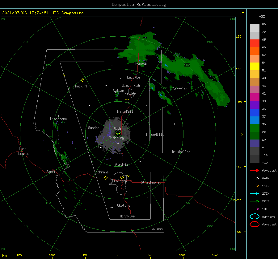Select the Strathmore label
Image resolution: width=278 pixels, height=259 pixels.
[150, 182]
